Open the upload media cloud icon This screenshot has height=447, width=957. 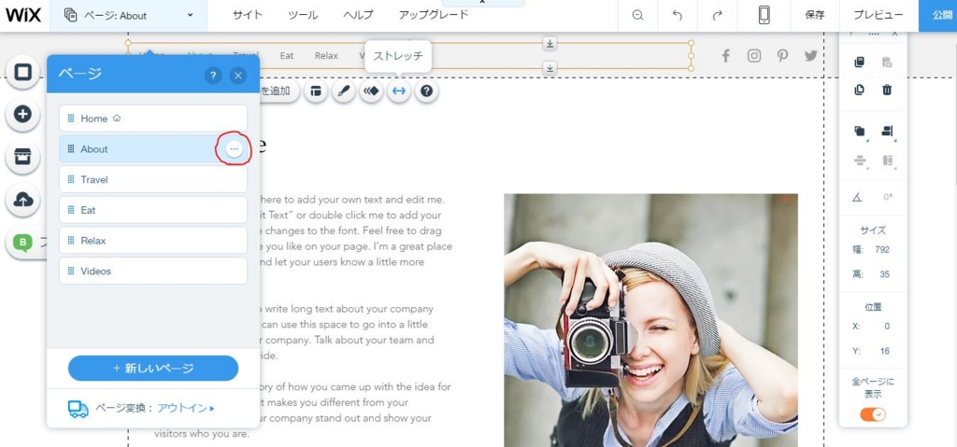23,200
